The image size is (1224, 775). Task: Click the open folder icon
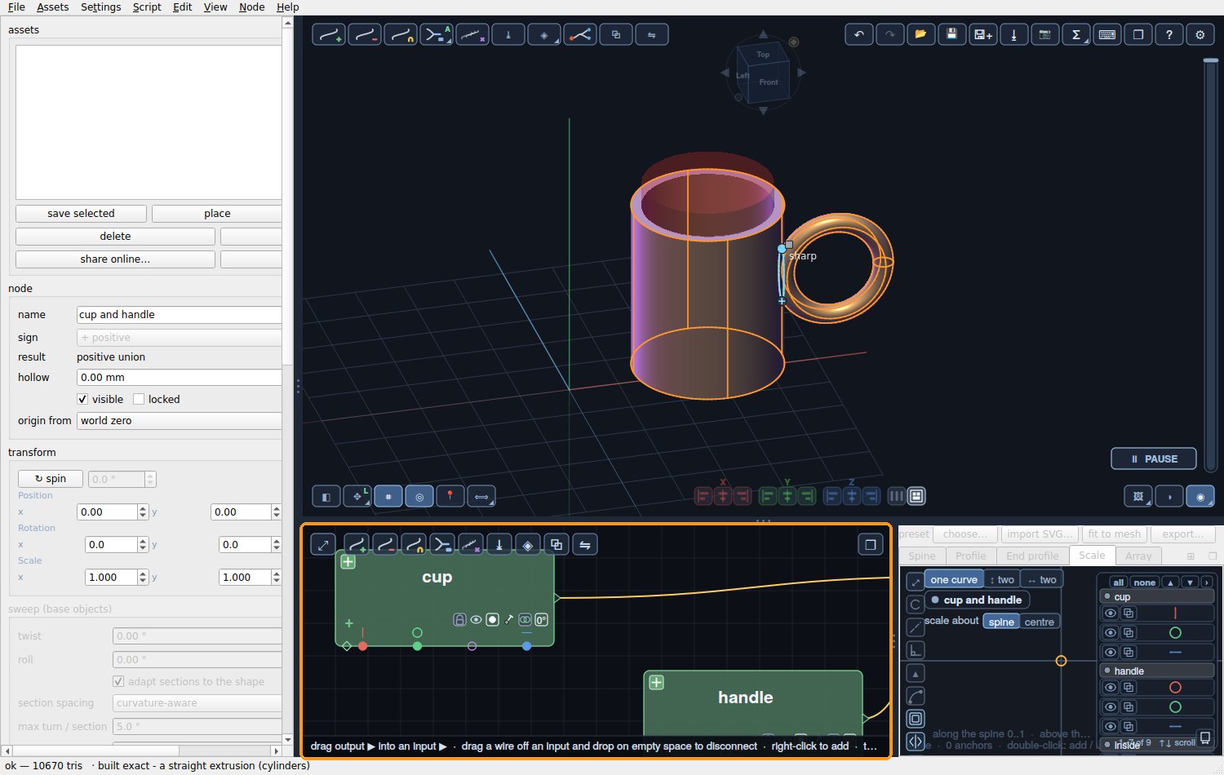[x=920, y=34]
